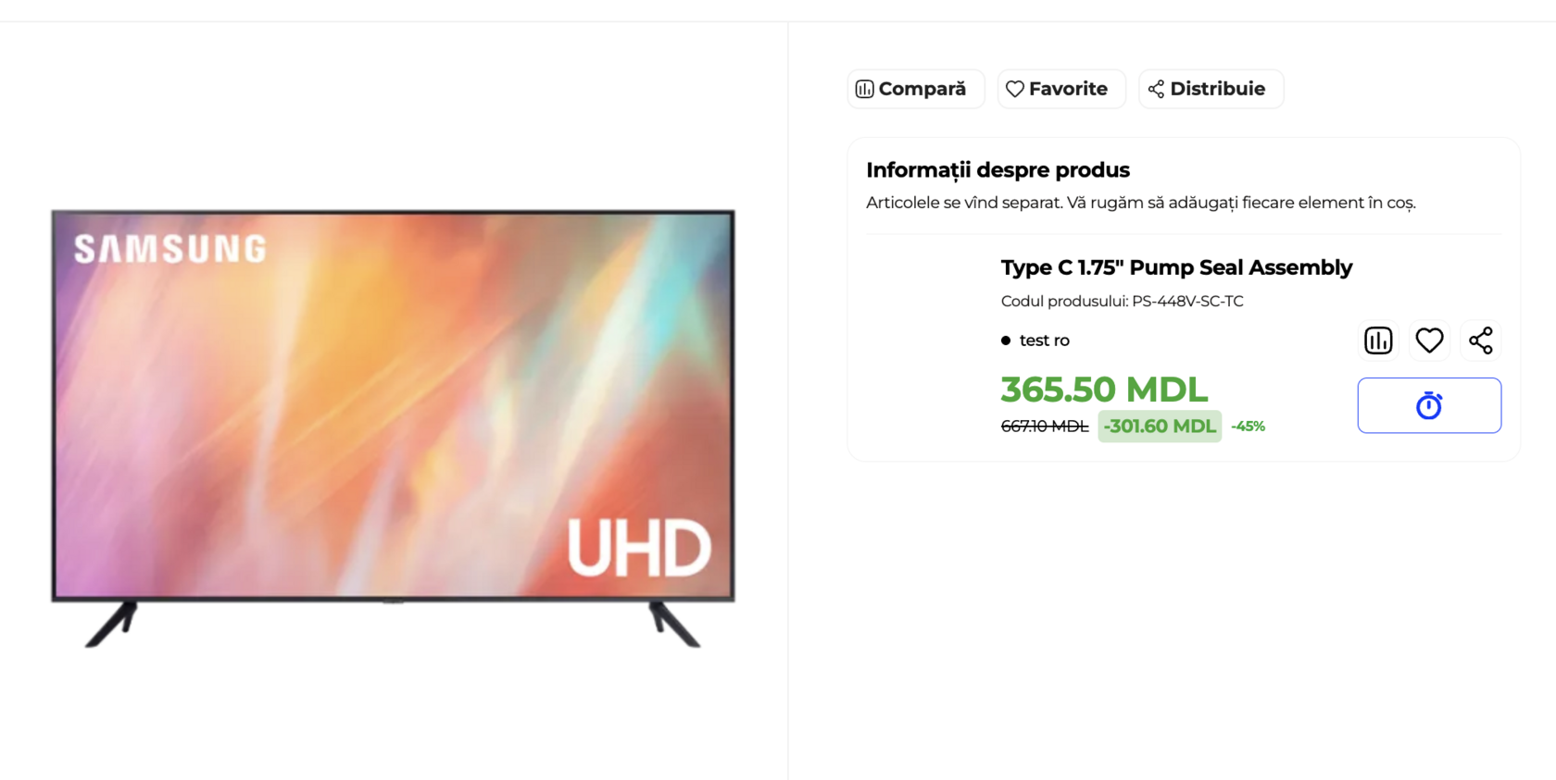
Task: Click the green 365.50 MDL price
Action: tap(1104, 390)
